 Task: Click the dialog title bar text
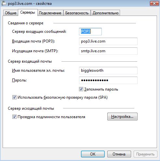[30, 4]
